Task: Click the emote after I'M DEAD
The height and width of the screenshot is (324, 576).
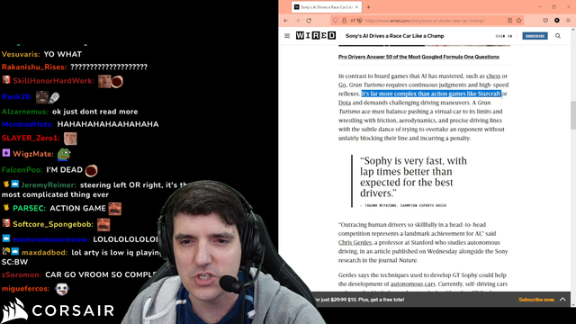Action: pyautogui.click(x=92, y=170)
